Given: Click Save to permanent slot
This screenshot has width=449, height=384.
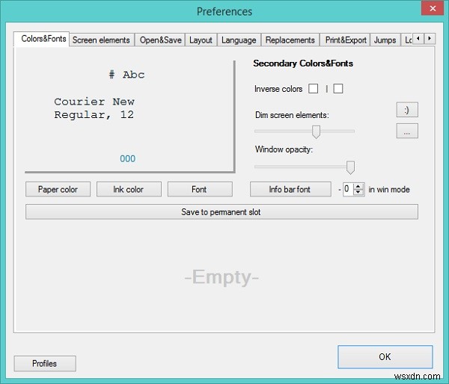Looking at the screenshot, I should tap(222, 212).
